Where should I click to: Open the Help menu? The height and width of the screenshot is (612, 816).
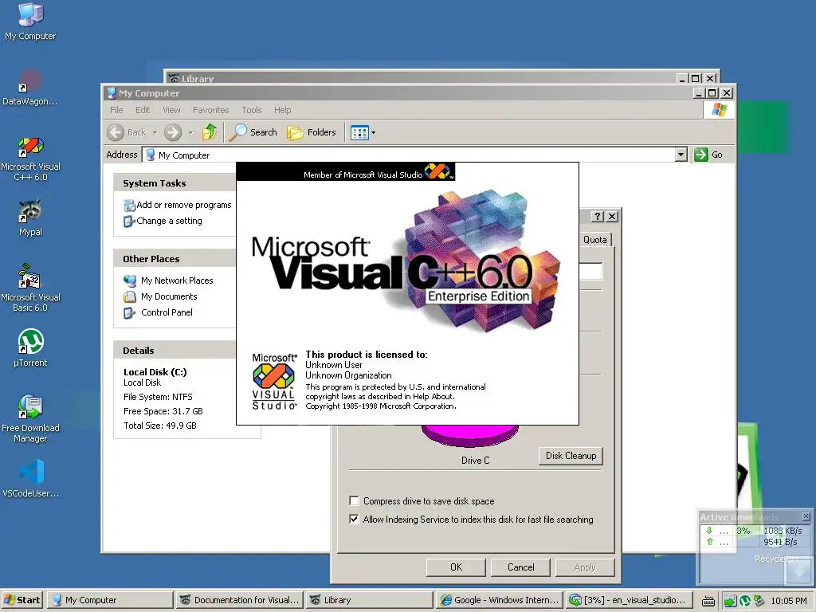click(283, 110)
